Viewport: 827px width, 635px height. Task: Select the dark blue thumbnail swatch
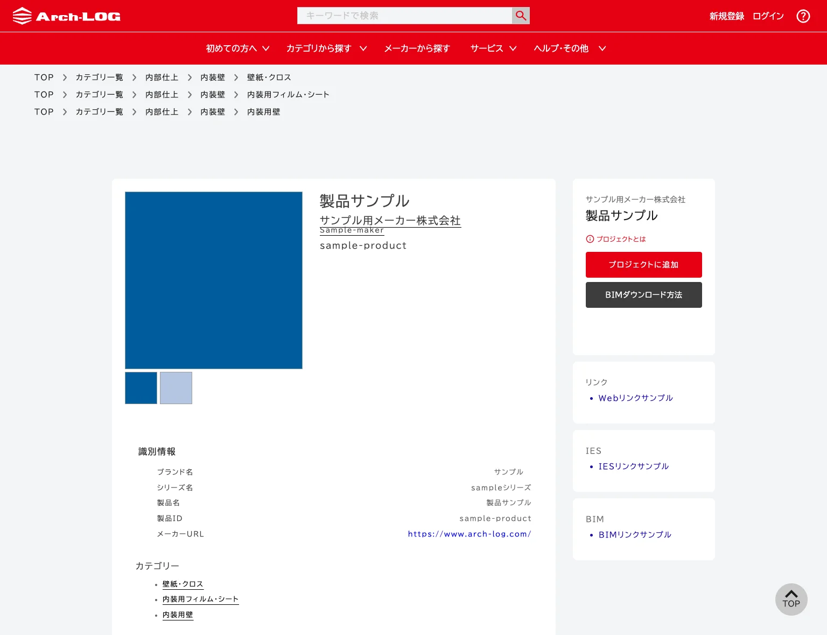coord(141,388)
